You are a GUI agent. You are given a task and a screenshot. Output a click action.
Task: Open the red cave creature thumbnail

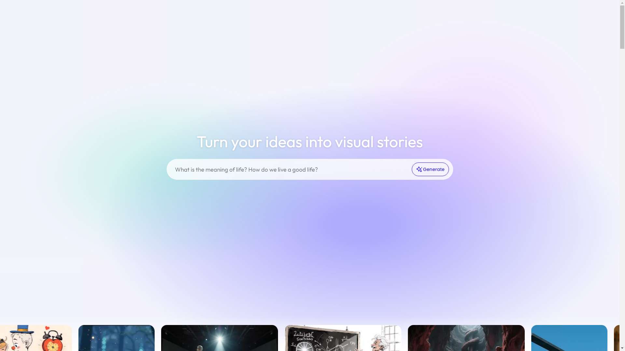[x=466, y=338]
